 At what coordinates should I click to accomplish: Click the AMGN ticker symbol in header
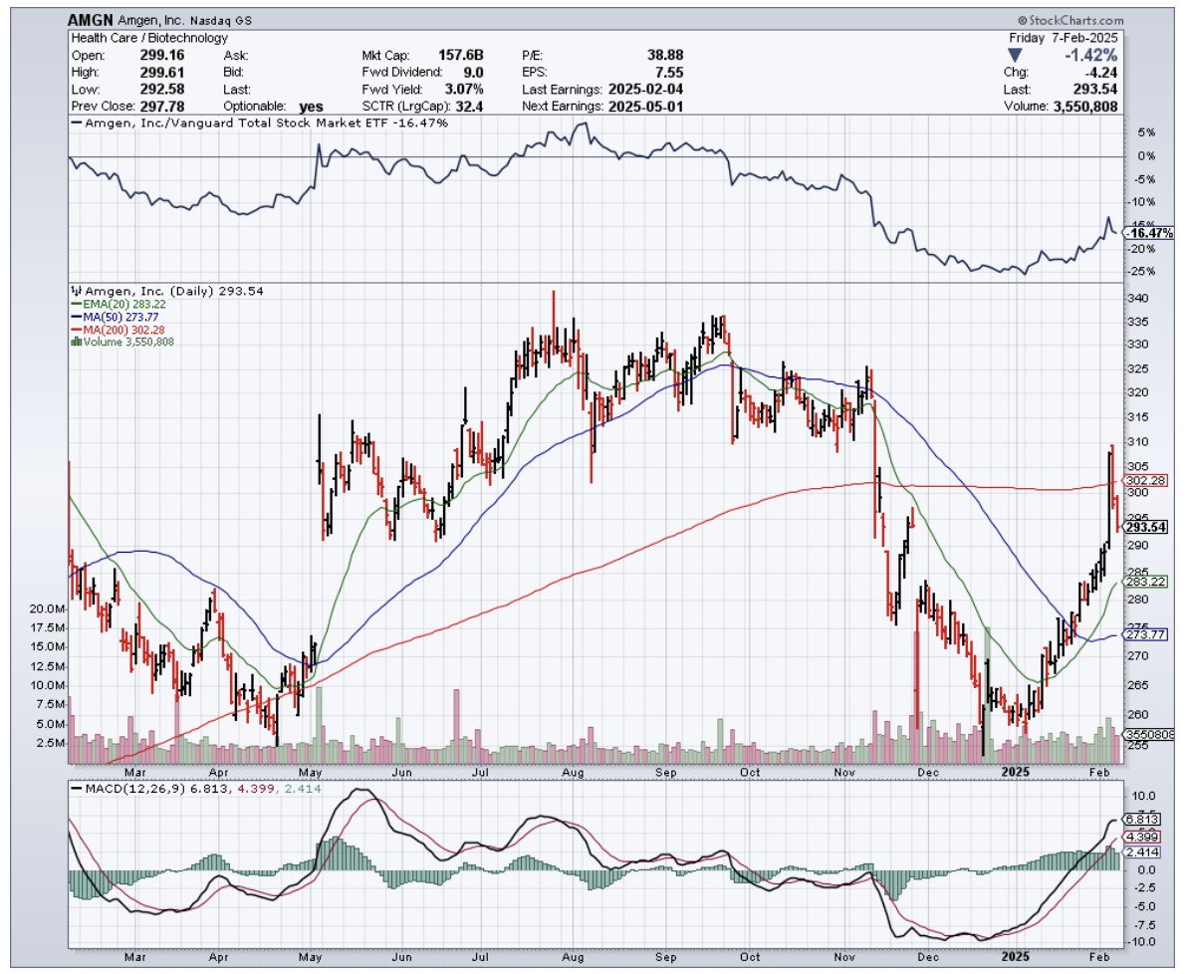pyautogui.click(x=90, y=20)
